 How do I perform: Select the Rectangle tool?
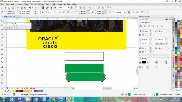pyautogui.click(x=2, y=41)
